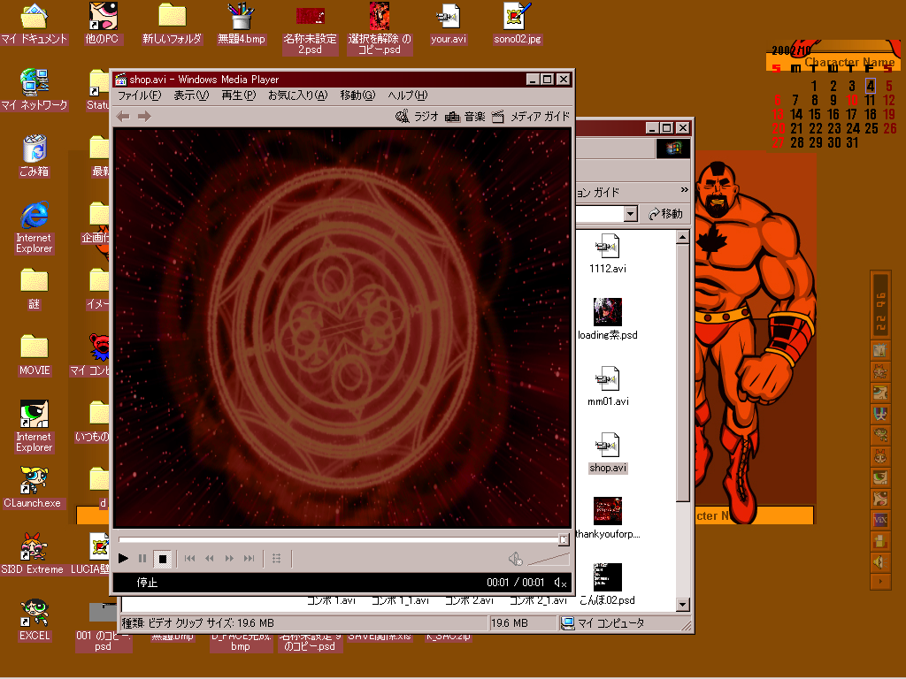This screenshot has width=906, height=679.
Task: Click the Stop button in Media Player
Action: [x=163, y=559]
